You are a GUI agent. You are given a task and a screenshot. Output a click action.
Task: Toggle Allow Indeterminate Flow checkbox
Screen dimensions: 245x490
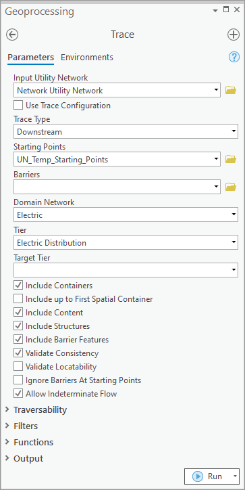[18, 393]
